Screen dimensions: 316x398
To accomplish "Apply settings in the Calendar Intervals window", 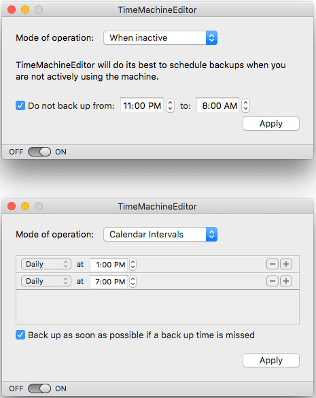I will click(x=271, y=360).
